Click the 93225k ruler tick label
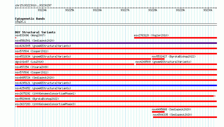The image size is (224, 127). 70,10
